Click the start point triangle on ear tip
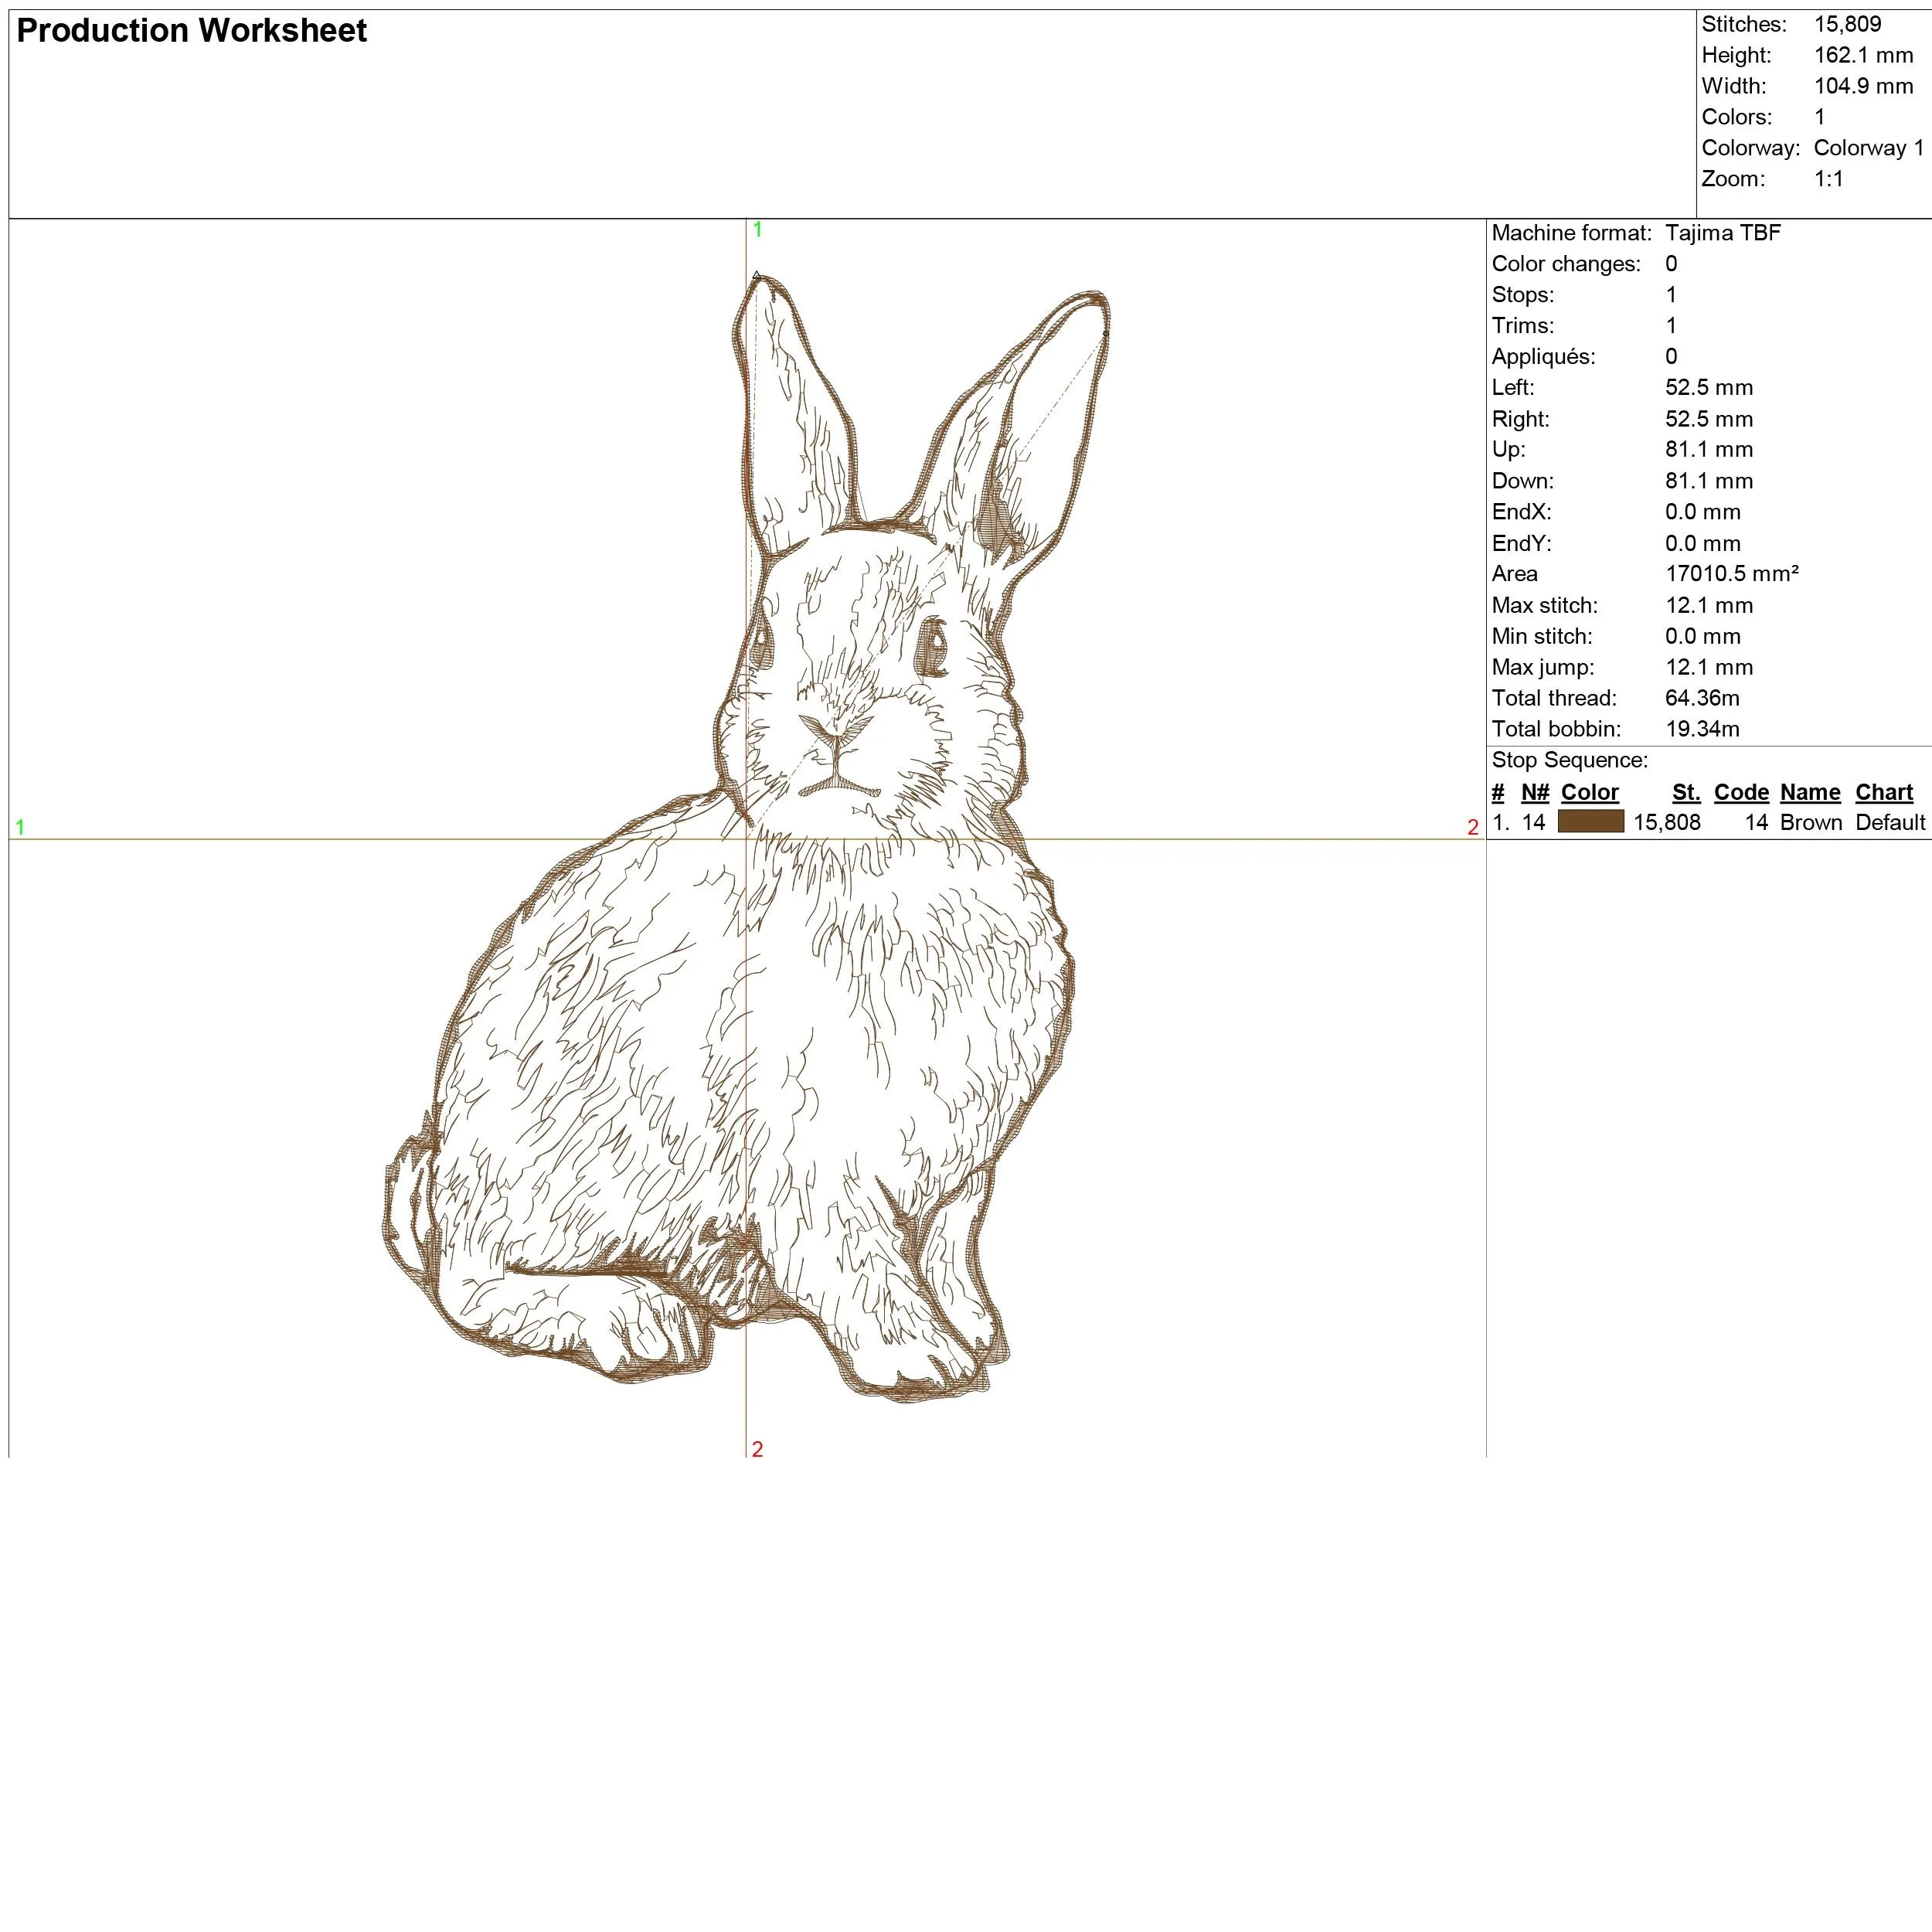This screenshot has width=1932, height=1932. [757, 275]
